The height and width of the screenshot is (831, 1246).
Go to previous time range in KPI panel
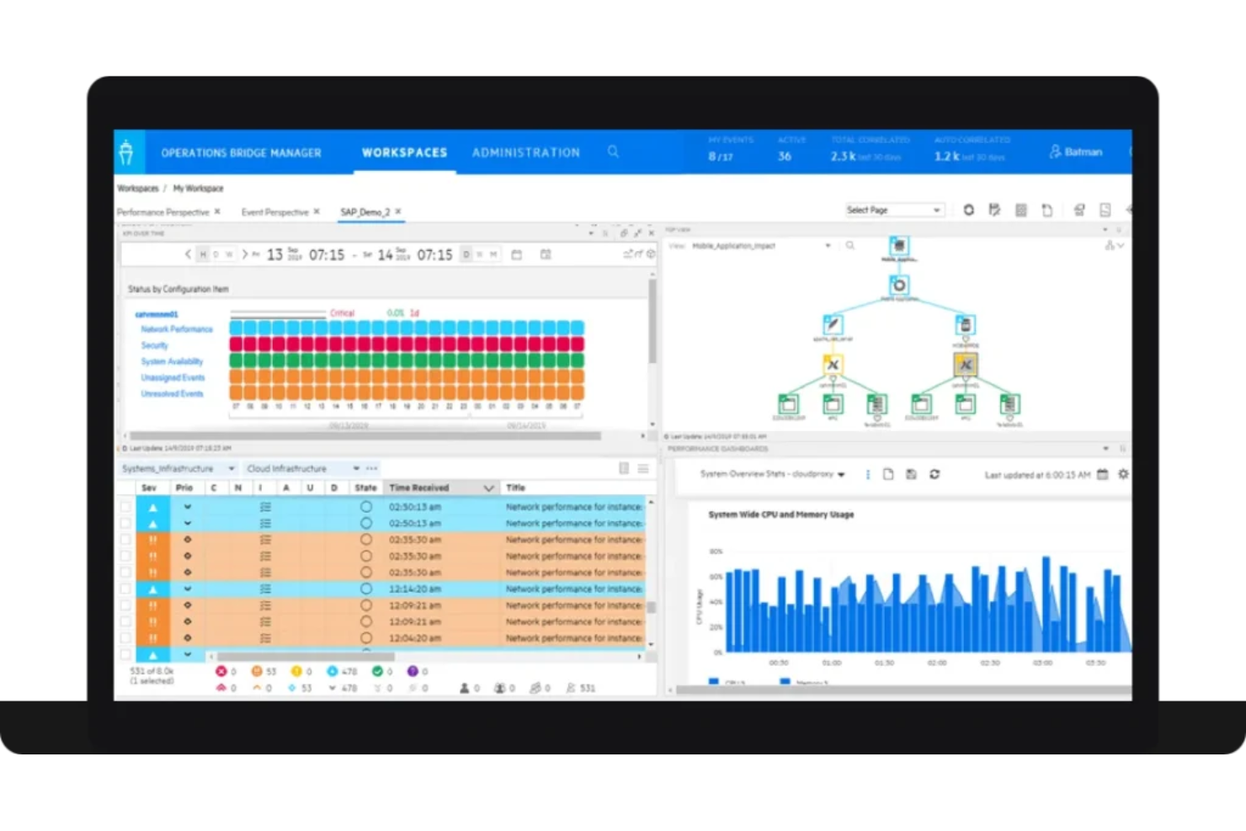click(x=188, y=254)
